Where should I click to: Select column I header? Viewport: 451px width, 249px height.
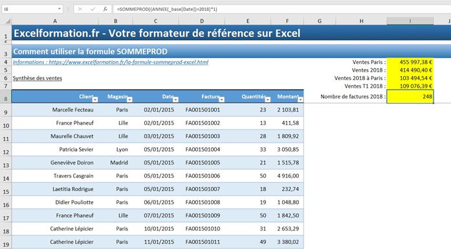[410, 21]
